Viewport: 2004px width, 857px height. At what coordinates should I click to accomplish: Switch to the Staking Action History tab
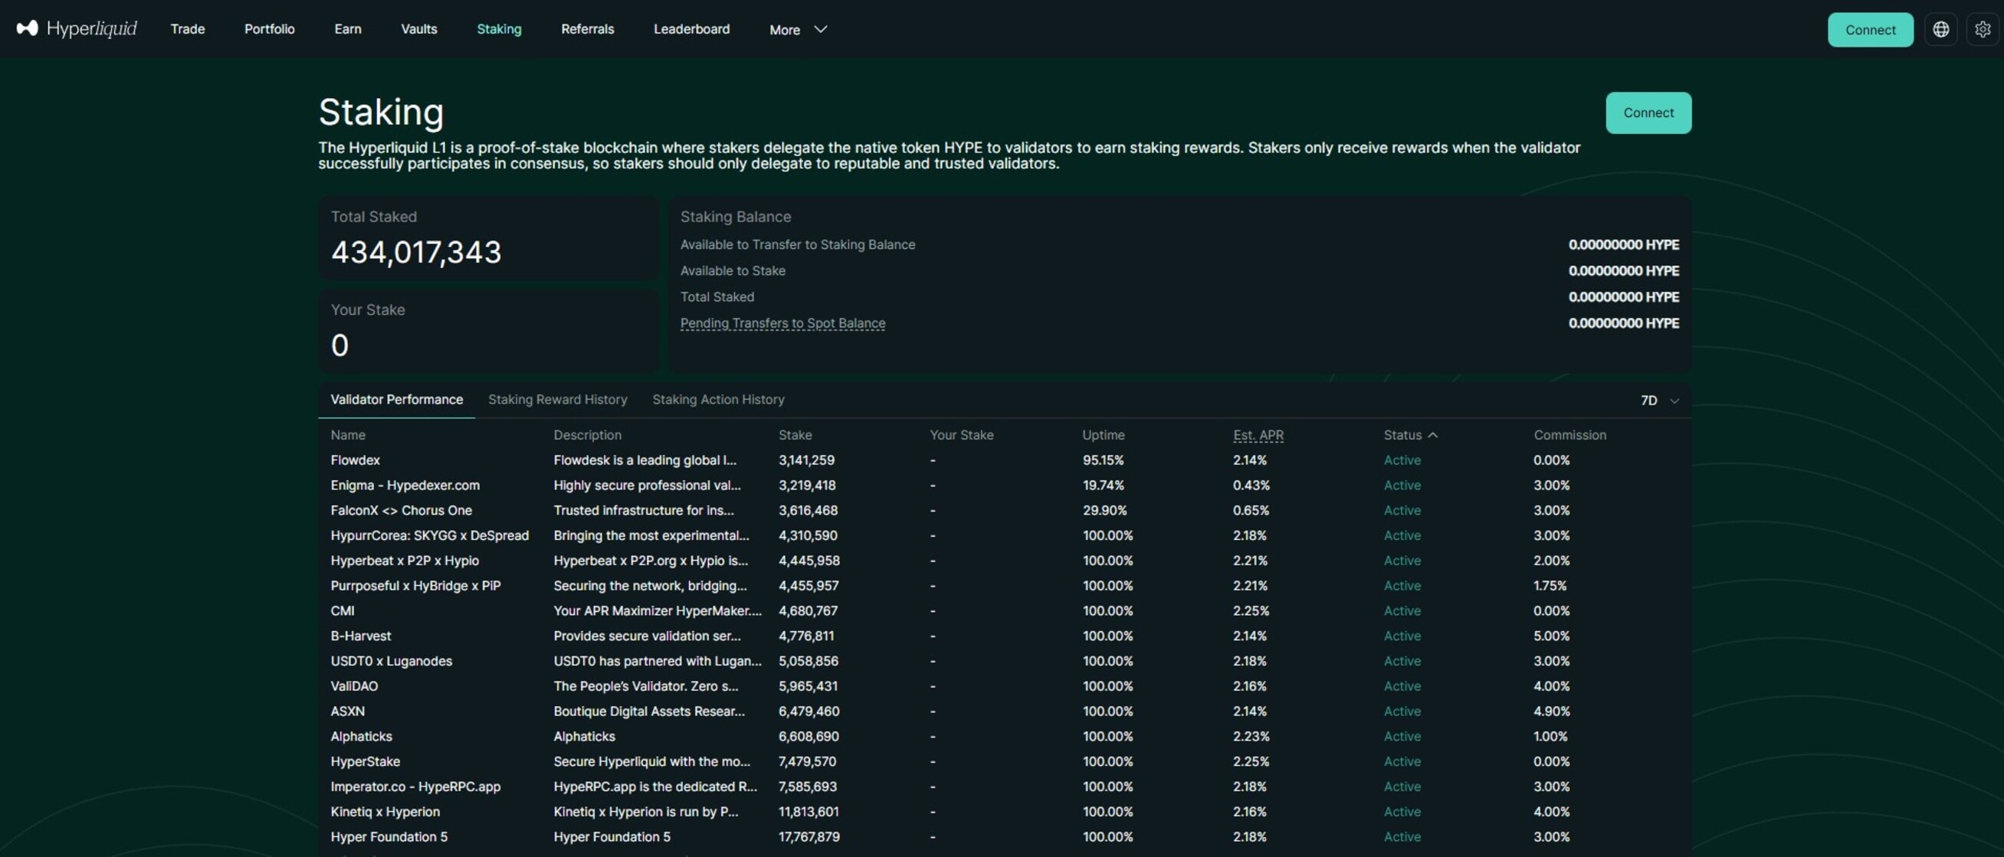click(x=718, y=399)
